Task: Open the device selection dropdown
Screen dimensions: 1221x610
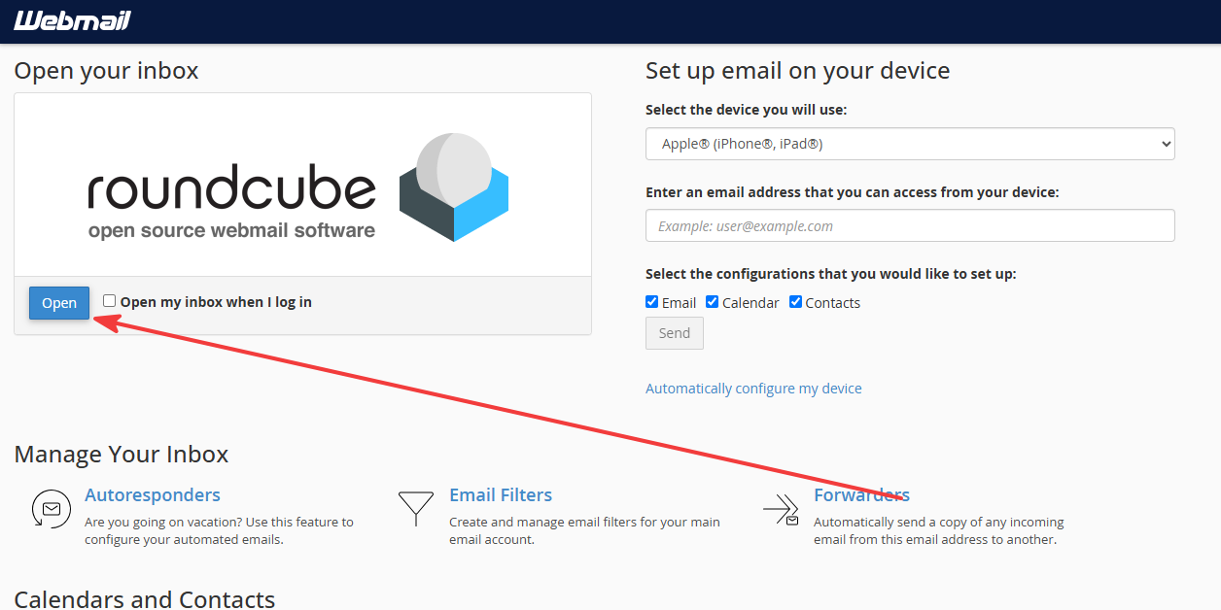Action: pyautogui.click(x=910, y=144)
